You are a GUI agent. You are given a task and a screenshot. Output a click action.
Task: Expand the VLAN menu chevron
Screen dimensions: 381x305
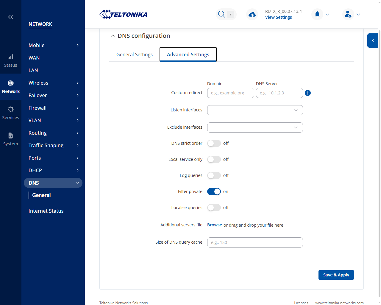78,120
